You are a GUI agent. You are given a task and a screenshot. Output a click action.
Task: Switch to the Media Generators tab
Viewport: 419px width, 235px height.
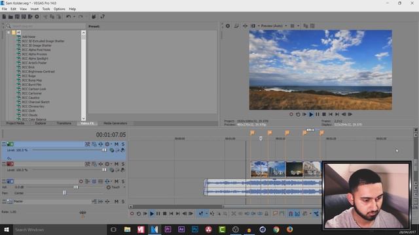115,123
